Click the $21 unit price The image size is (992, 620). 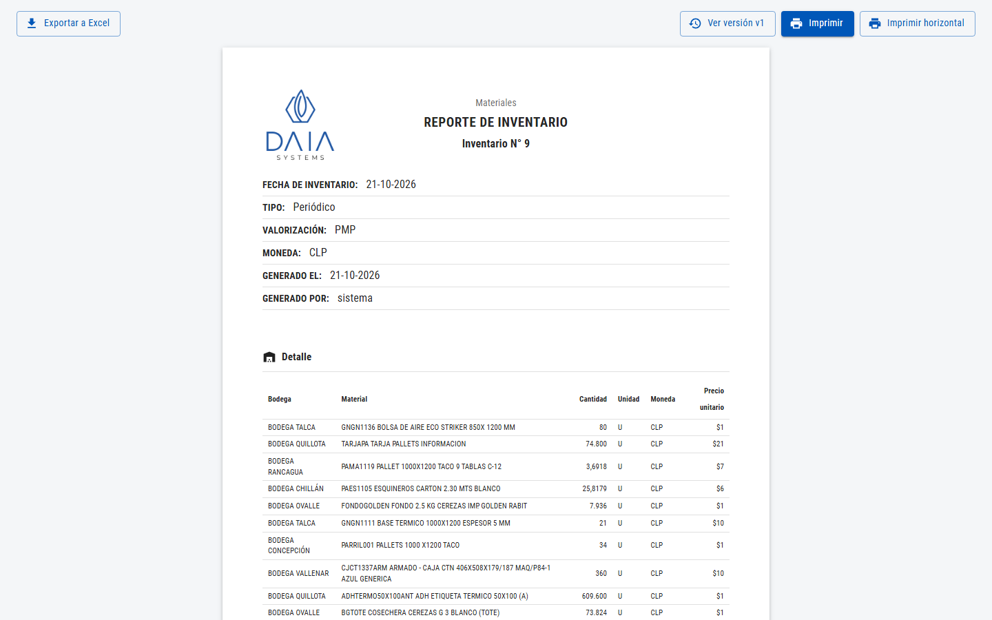[x=718, y=444]
